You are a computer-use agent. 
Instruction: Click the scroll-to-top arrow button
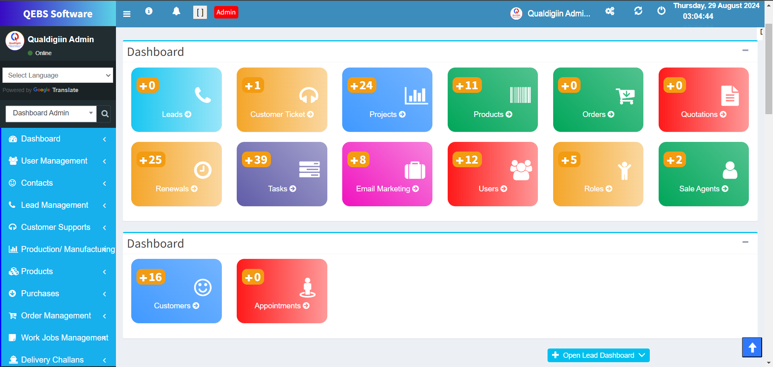click(x=752, y=347)
